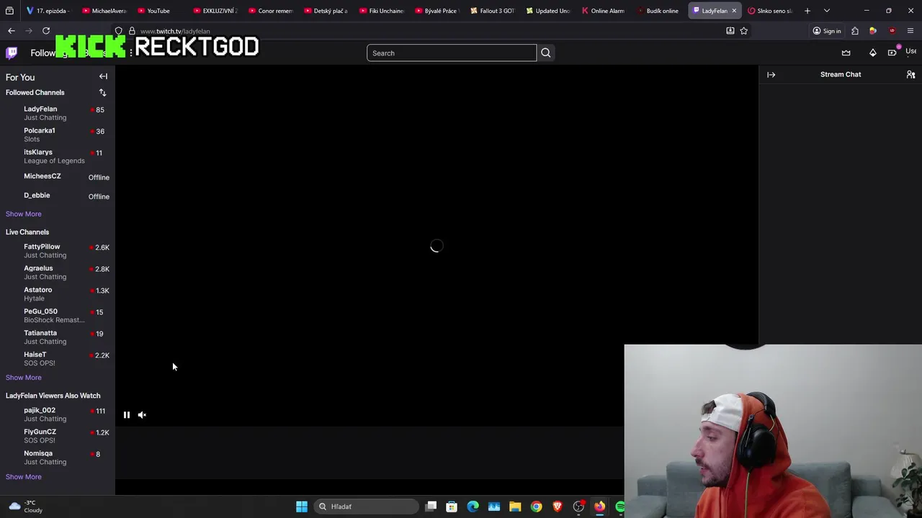Viewport: 922px width, 518px height.
Task: Switch to the Budík online tab
Action: point(659,11)
